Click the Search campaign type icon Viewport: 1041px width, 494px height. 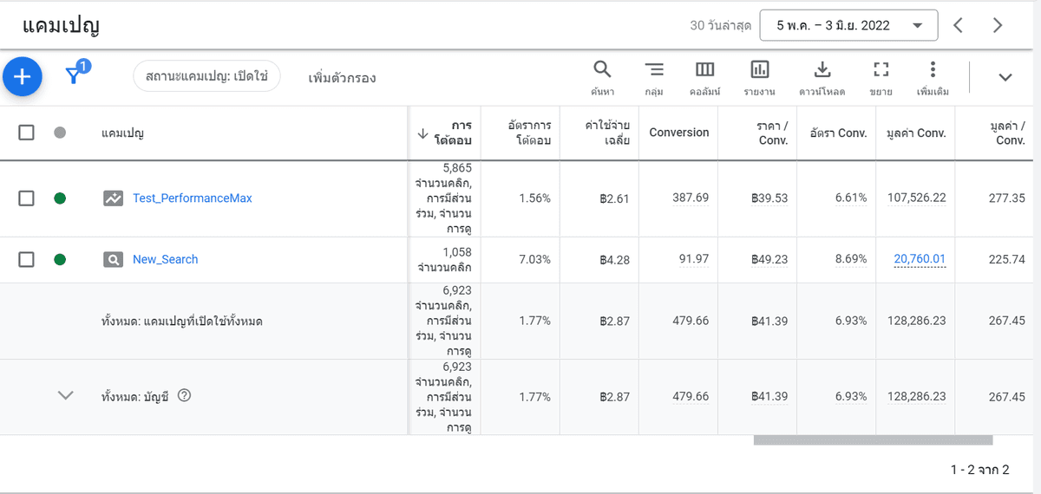click(114, 259)
